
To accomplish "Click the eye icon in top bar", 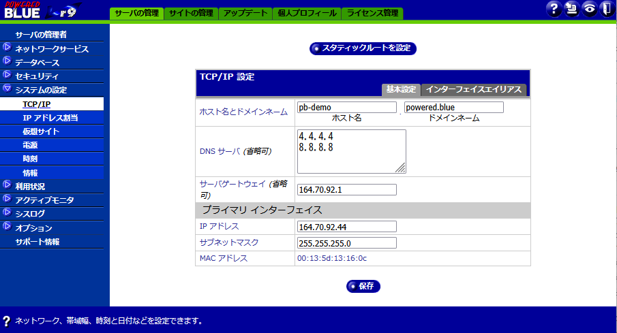I will coord(590,9).
